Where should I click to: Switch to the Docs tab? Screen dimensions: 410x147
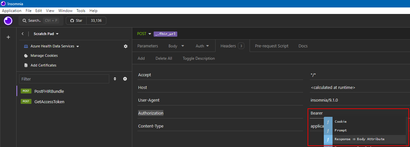click(303, 46)
